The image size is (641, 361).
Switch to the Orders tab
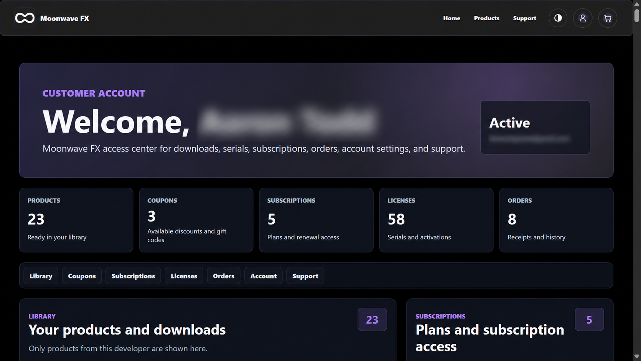point(224,276)
